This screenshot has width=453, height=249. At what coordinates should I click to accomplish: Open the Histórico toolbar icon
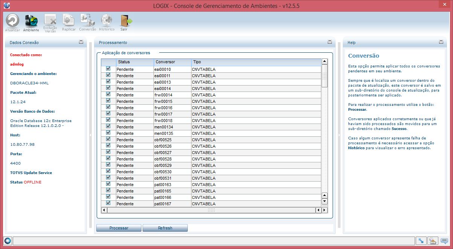[x=107, y=23]
